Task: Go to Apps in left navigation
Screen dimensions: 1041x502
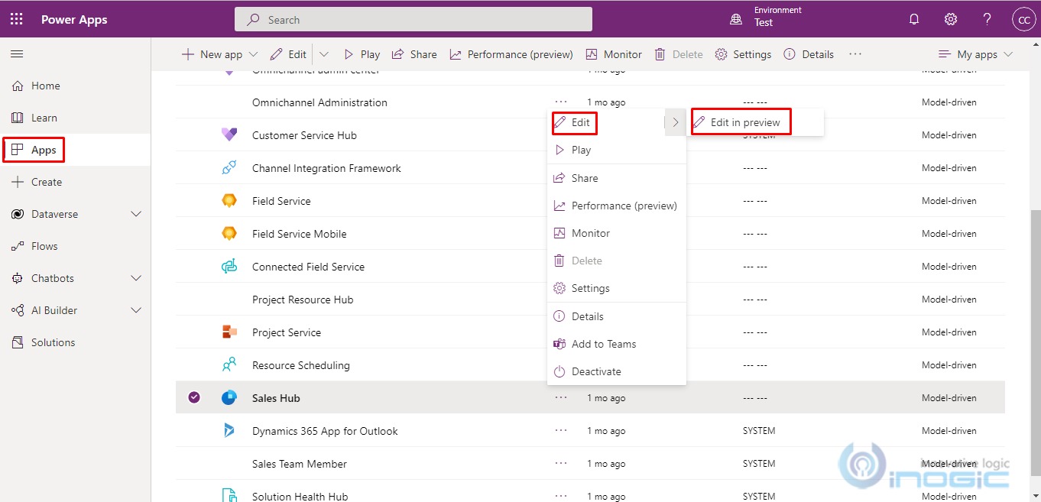Action: pos(75,150)
